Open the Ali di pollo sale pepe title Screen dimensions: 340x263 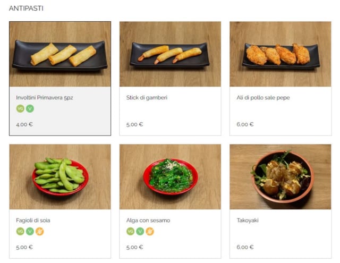(263, 98)
